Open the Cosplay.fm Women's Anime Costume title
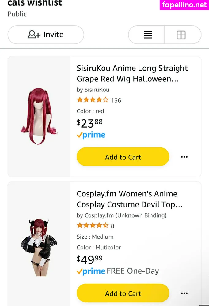 [x=130, y=199]
